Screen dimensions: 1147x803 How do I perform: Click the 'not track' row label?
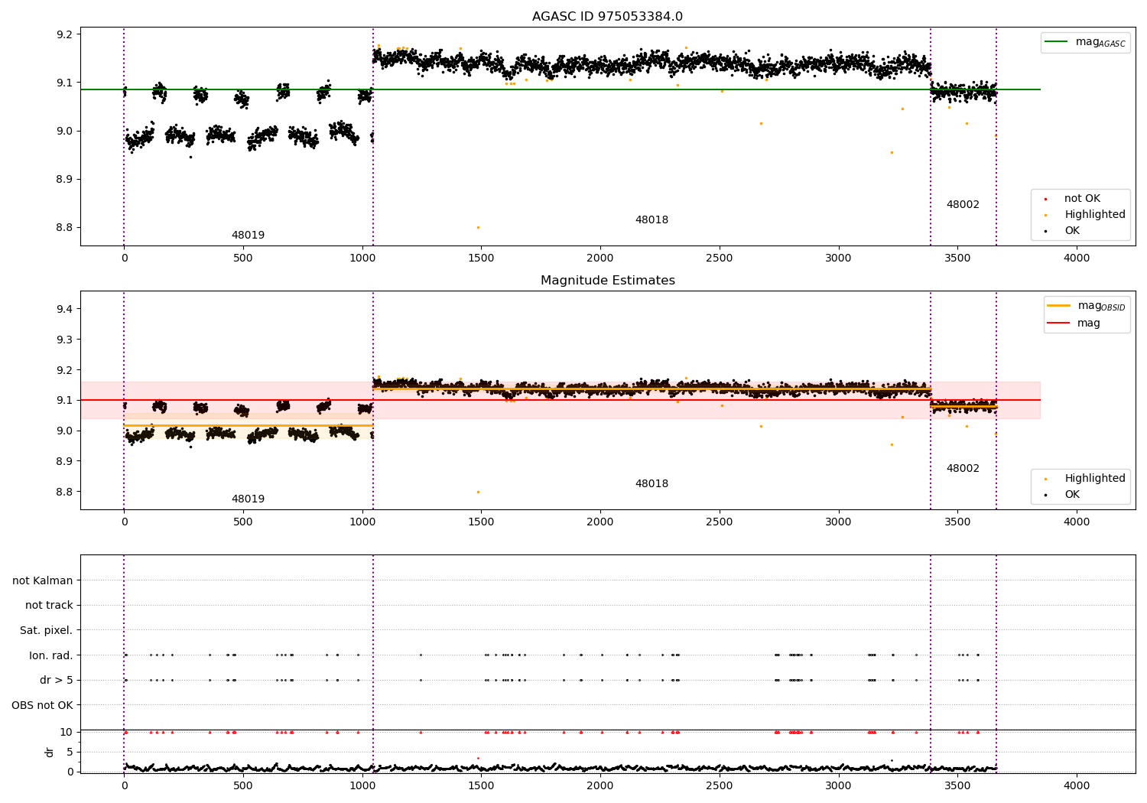pyautogui.click(x=49, y=606)
